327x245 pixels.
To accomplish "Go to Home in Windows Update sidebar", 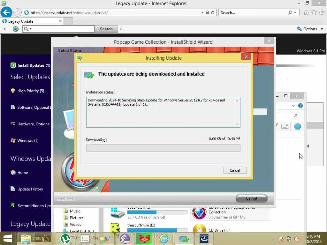I will point(23,173).
